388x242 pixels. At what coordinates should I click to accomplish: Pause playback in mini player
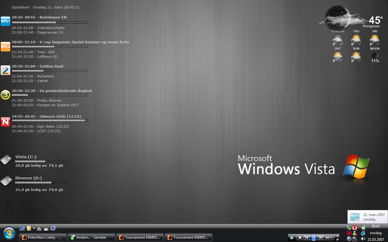314,238
